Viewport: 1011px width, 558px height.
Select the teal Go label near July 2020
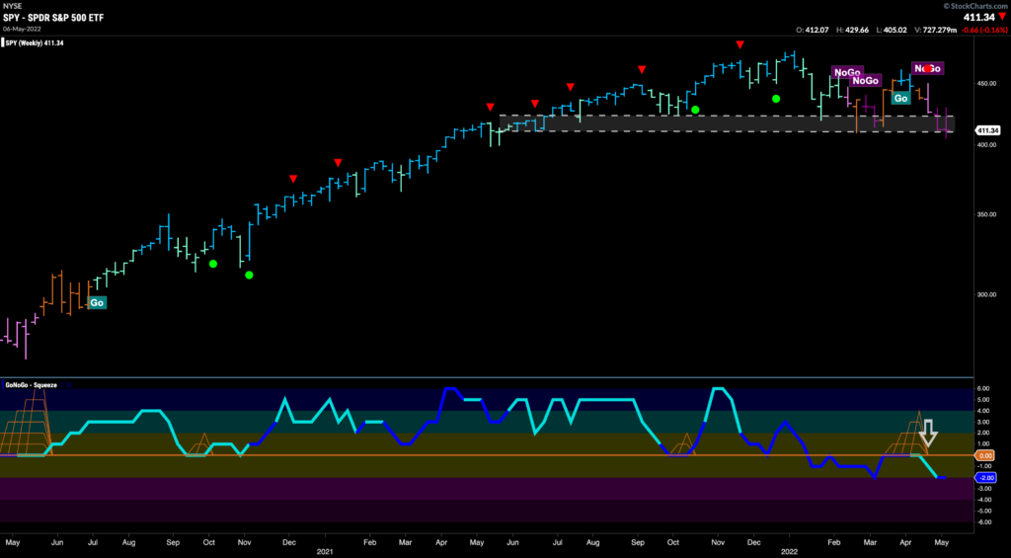click(x=97, y=302)
